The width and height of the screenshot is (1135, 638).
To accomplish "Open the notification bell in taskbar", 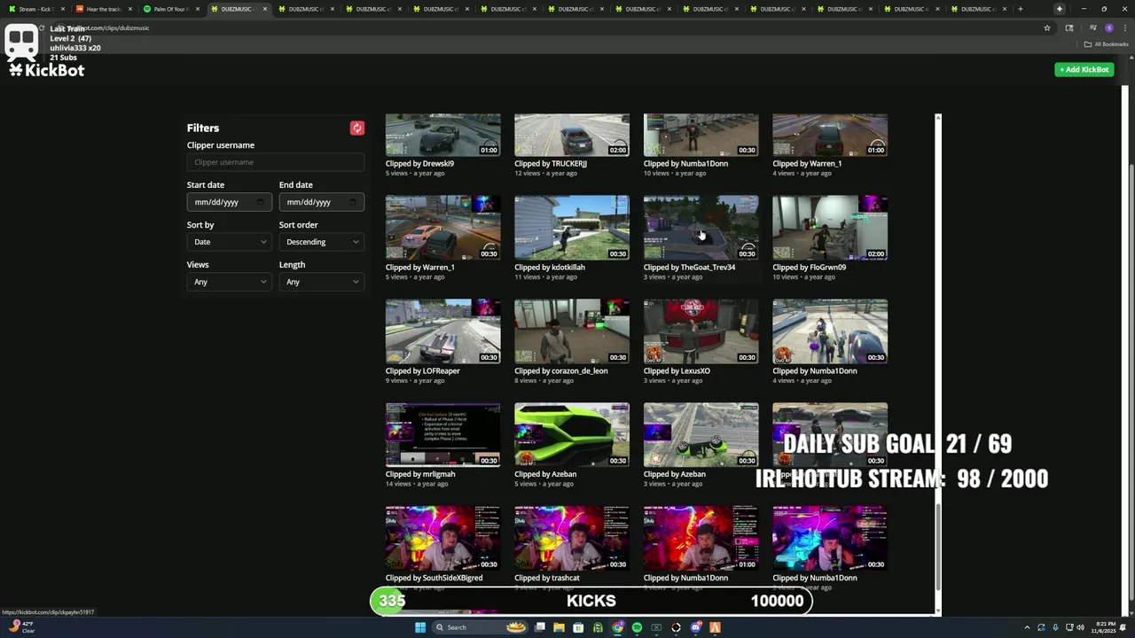I will point(1123,627).
